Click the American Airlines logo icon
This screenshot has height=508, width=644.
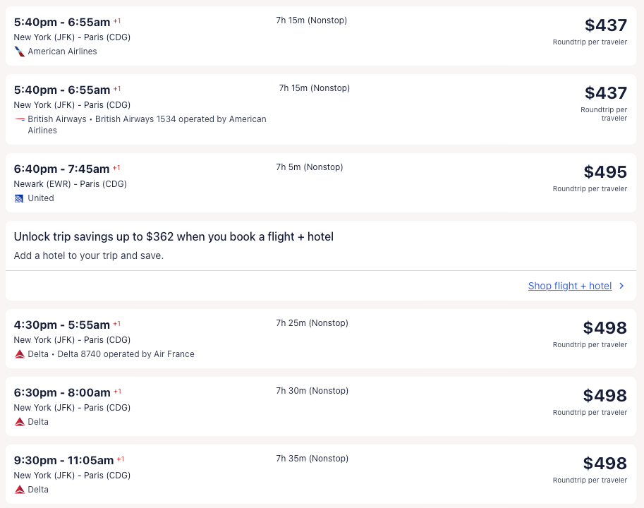pos(20,52)
